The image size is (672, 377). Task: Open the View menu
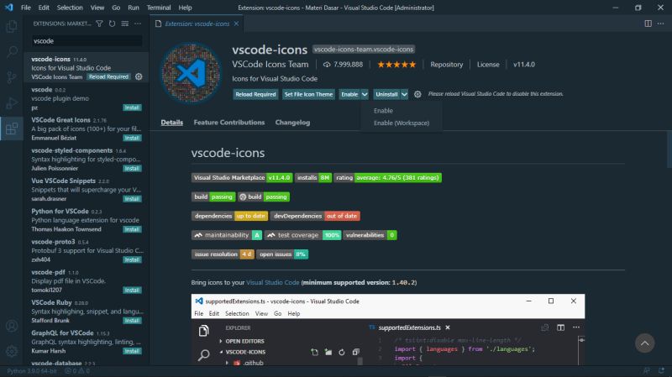97,8
